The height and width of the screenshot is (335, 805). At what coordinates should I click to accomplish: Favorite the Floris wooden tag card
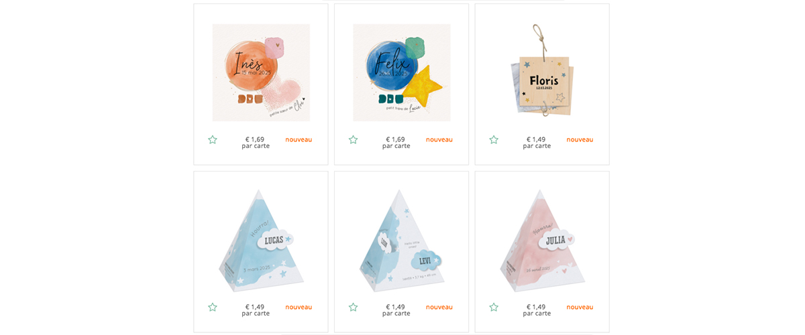point(494,139)
